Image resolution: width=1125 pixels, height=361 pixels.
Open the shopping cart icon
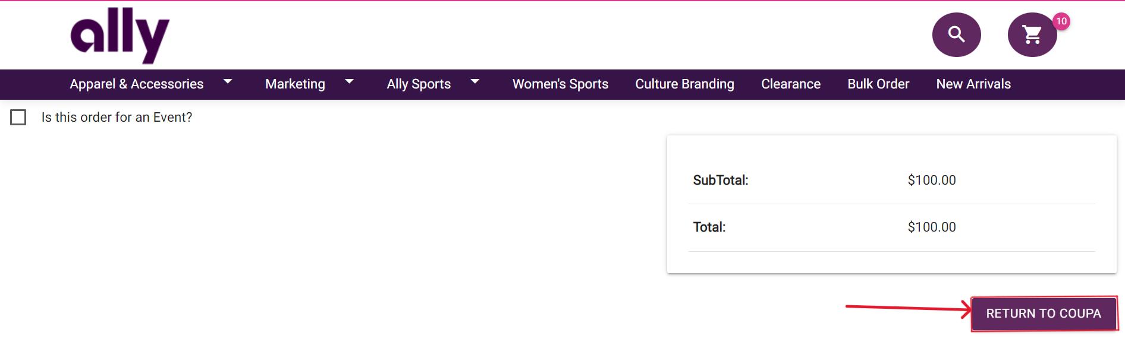click(1032, 35)
